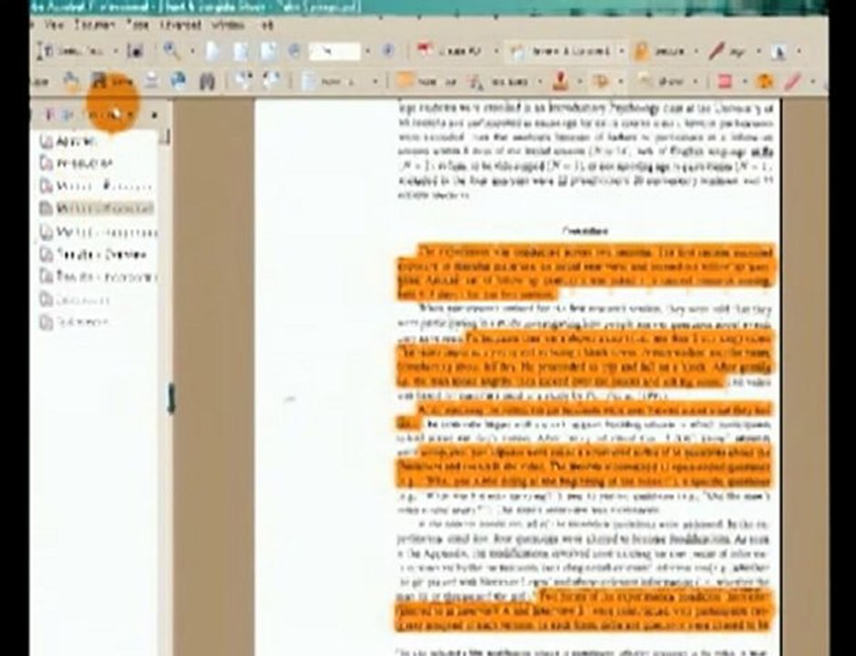The height and width of the screenshot is (656, 856).
Task: Click the navigation pane splitter handle
Action: tap(170, 398)
